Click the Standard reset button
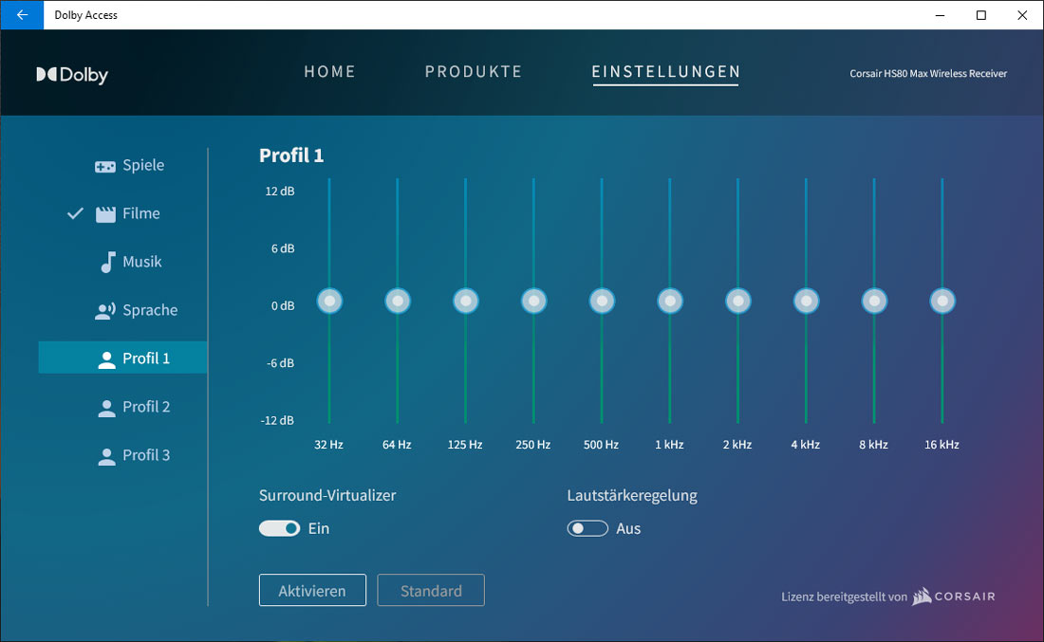Viewport: 1044px width, 642px height. (x=431, y=591)
